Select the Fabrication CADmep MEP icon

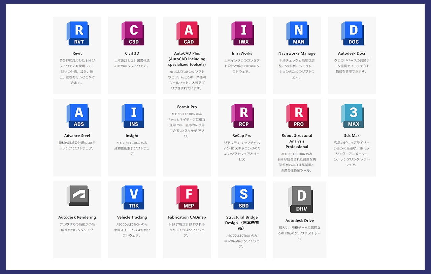point(187,197)
